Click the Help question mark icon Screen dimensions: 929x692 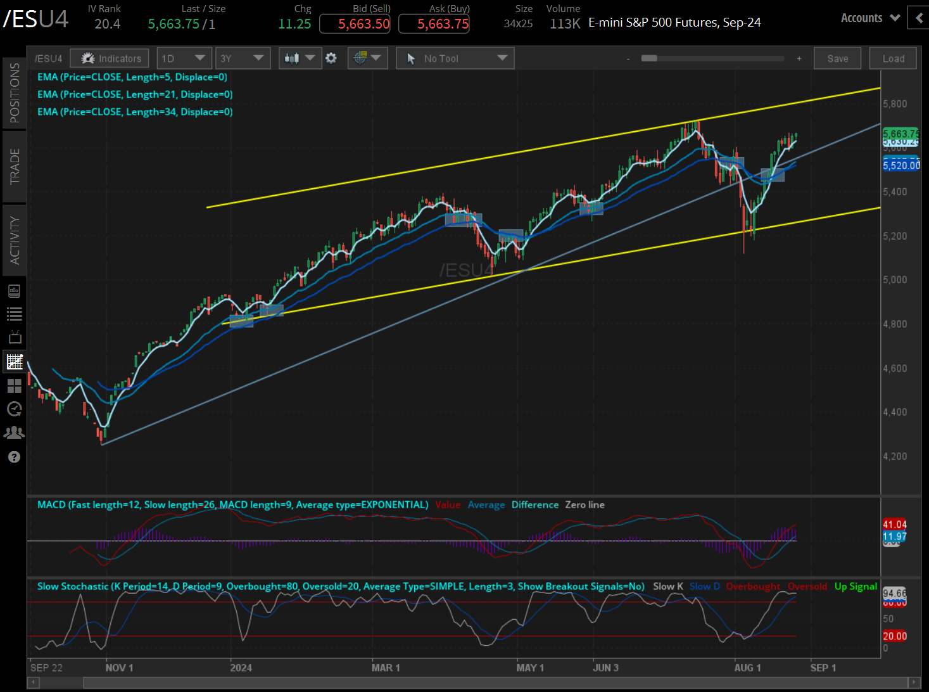[15, 457]
